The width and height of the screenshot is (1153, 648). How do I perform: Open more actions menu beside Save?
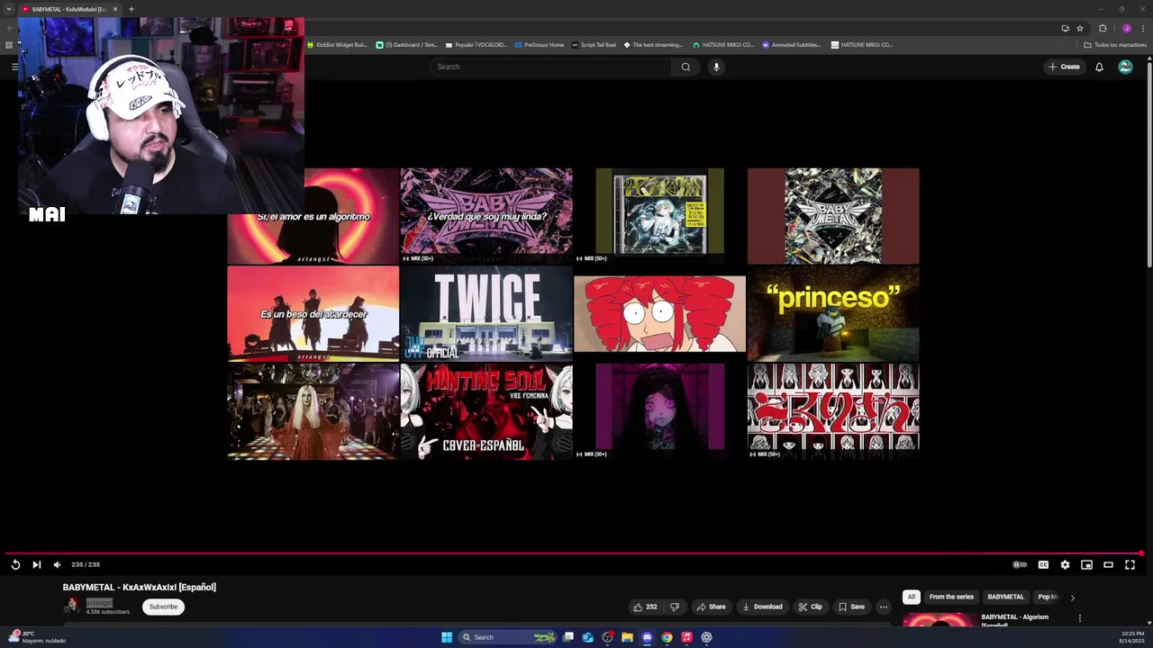click(x=883, y=607)
